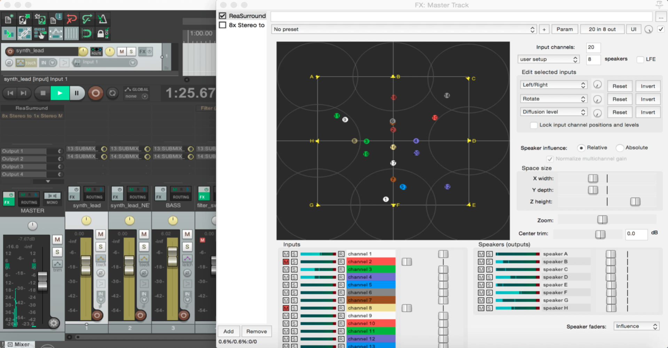Unmute channel 2 input
This screenshot has height=348, width=668.
pyautogui.click(x=286, y=262)
